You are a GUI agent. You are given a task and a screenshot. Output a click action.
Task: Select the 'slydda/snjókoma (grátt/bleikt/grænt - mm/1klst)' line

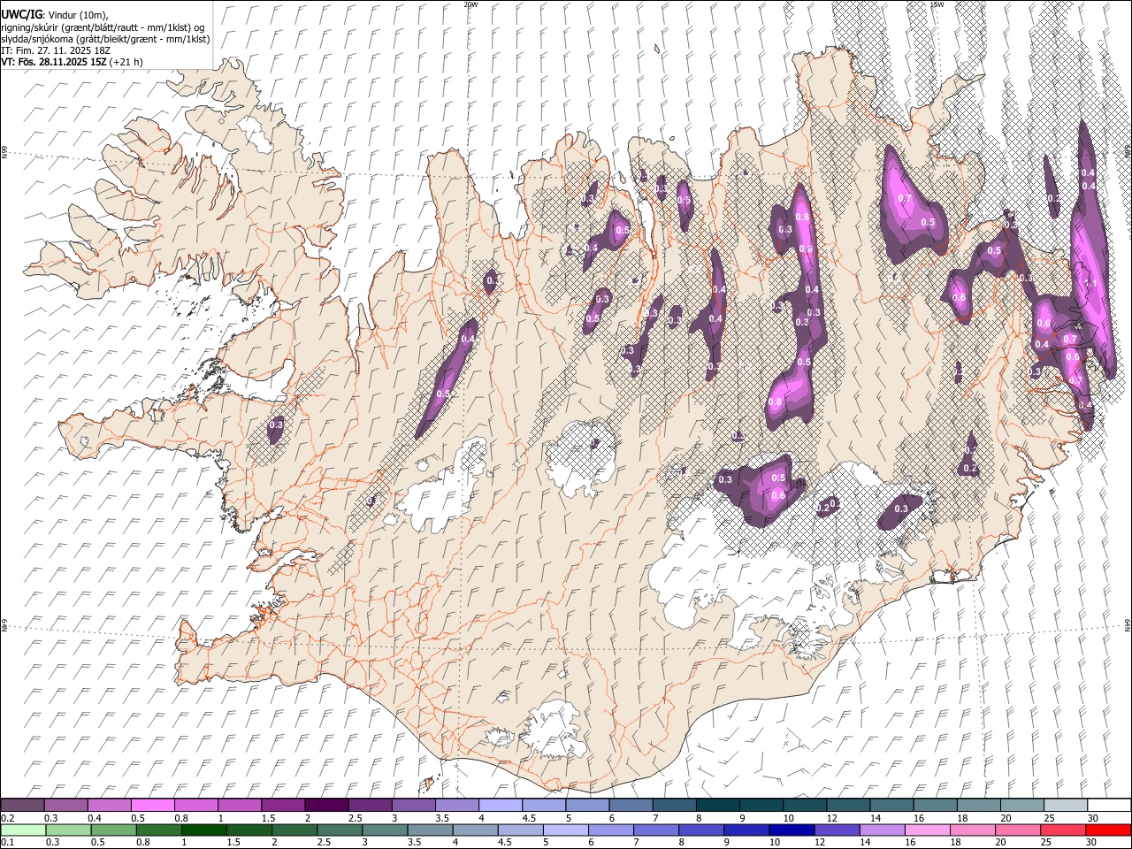click(105, 39)
